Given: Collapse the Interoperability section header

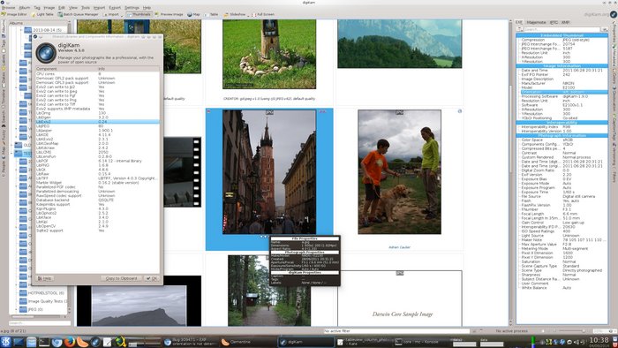Looking at the screenshot, I should [x=562, y=122].
